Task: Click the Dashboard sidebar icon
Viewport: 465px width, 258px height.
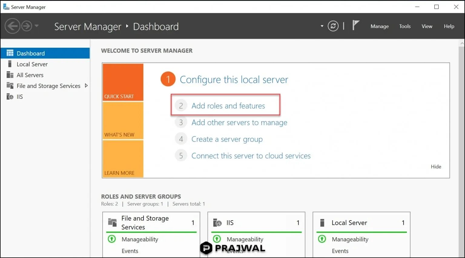Action: click(10, 53)
